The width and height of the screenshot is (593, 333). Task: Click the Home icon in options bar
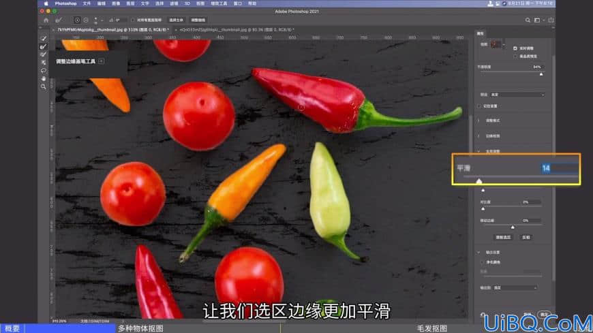point(46,20)
